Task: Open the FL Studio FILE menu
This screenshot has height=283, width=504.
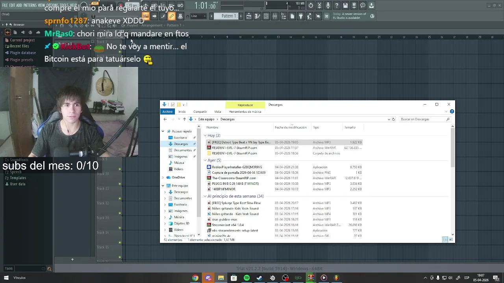Action: point(5,6)
